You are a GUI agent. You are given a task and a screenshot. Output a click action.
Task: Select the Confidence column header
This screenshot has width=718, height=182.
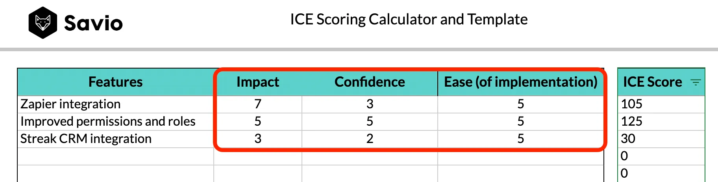(369, 82)
